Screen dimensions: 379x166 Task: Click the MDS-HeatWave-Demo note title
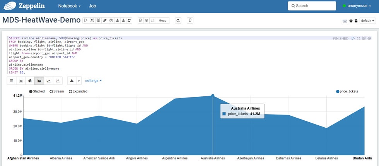pos(41,21)
